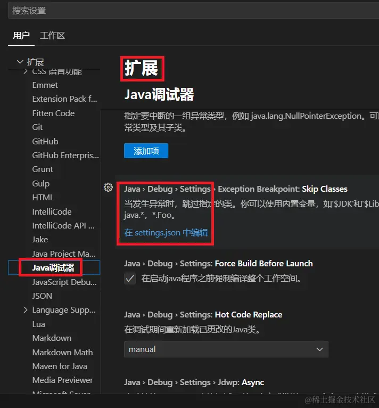Open the 在 settings.json 中编辑 link
The image size is (379, 408).
pyautogui.click(x=166, y=233)
